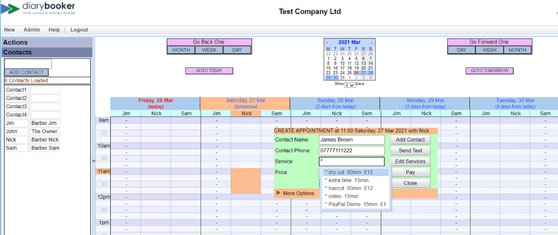
Task: Click into the Contact Phone field
Action: coord(352,150)
